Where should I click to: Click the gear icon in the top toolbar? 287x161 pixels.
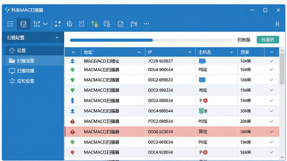click(x=82, y=24)
